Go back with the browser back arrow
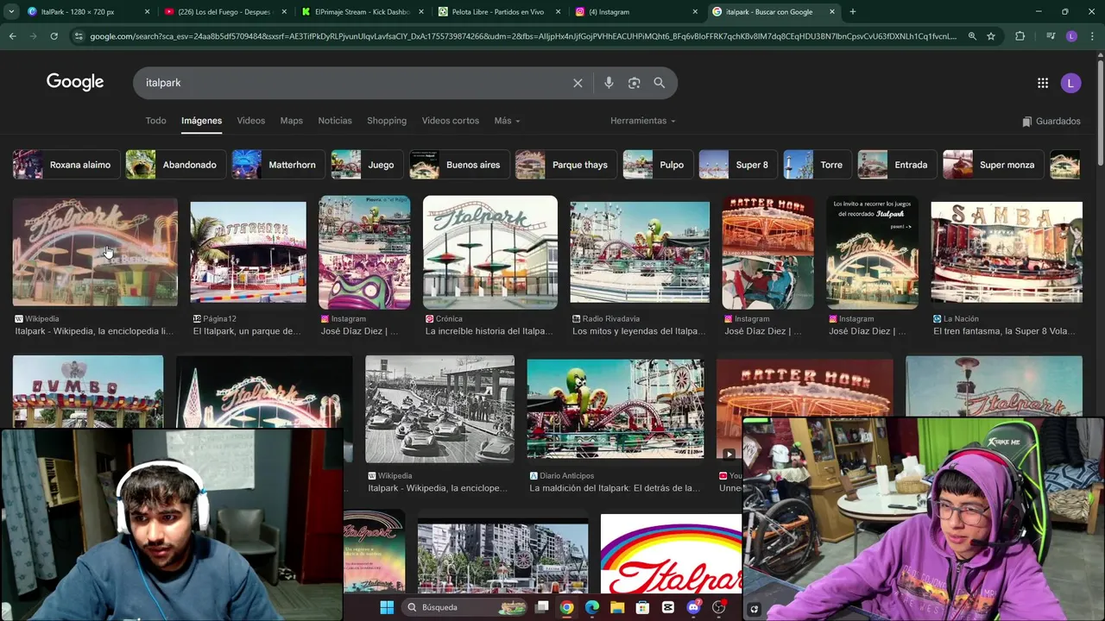Viewport: 1105px width, 621px height. (x=12, y=36)
